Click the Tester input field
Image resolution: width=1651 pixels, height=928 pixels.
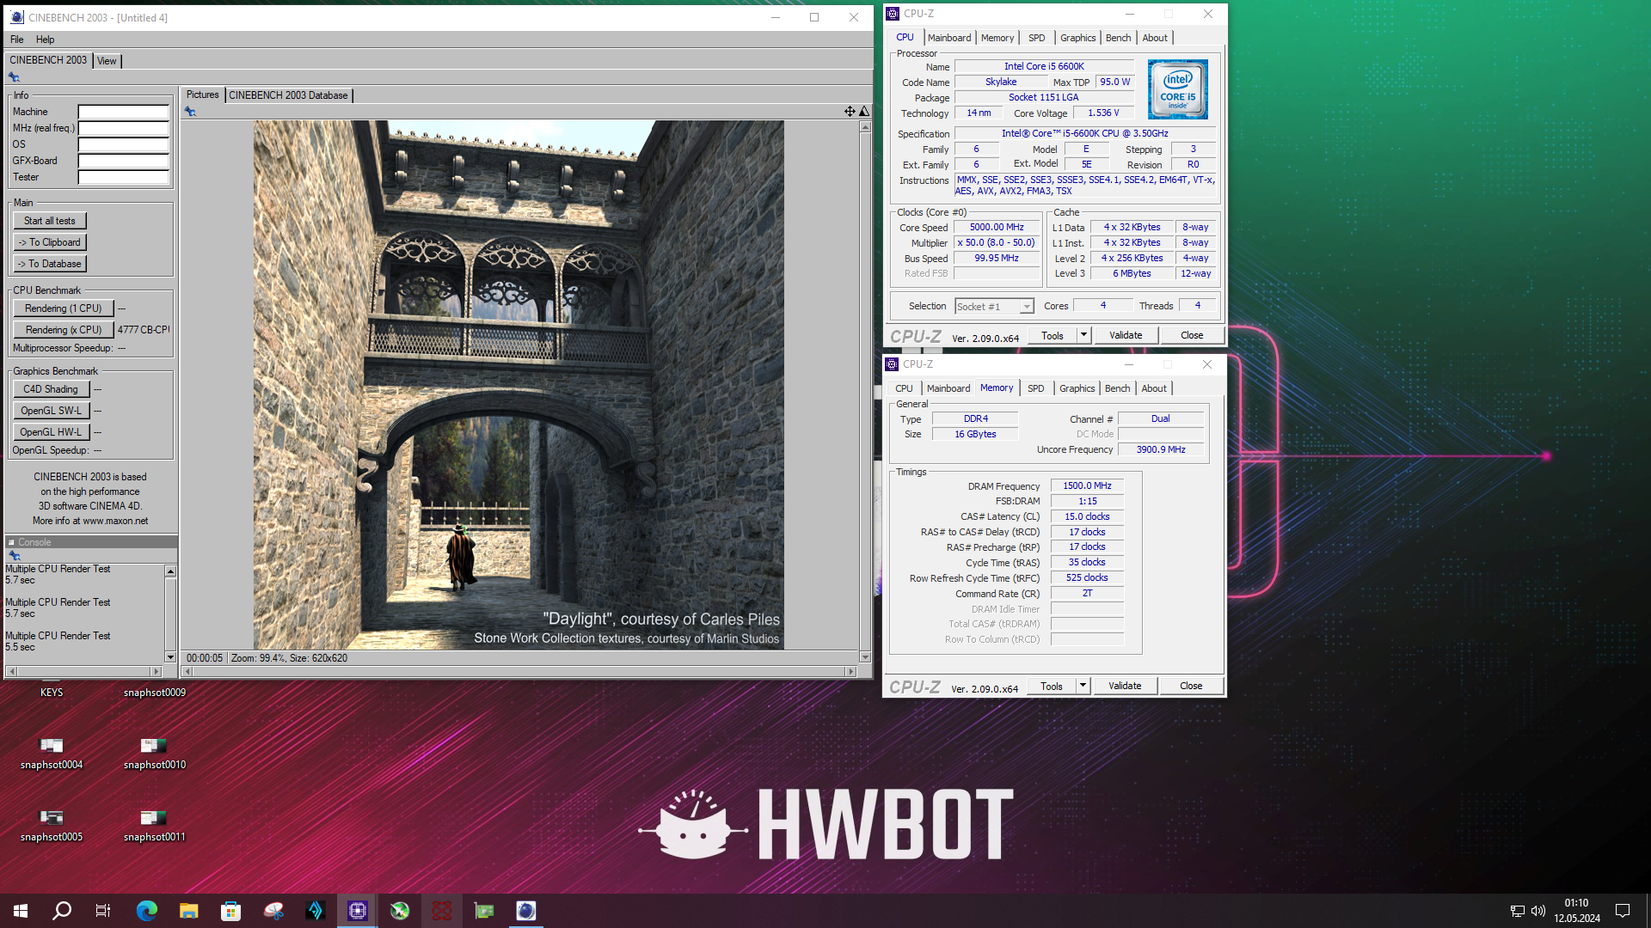tap(124, 177)
